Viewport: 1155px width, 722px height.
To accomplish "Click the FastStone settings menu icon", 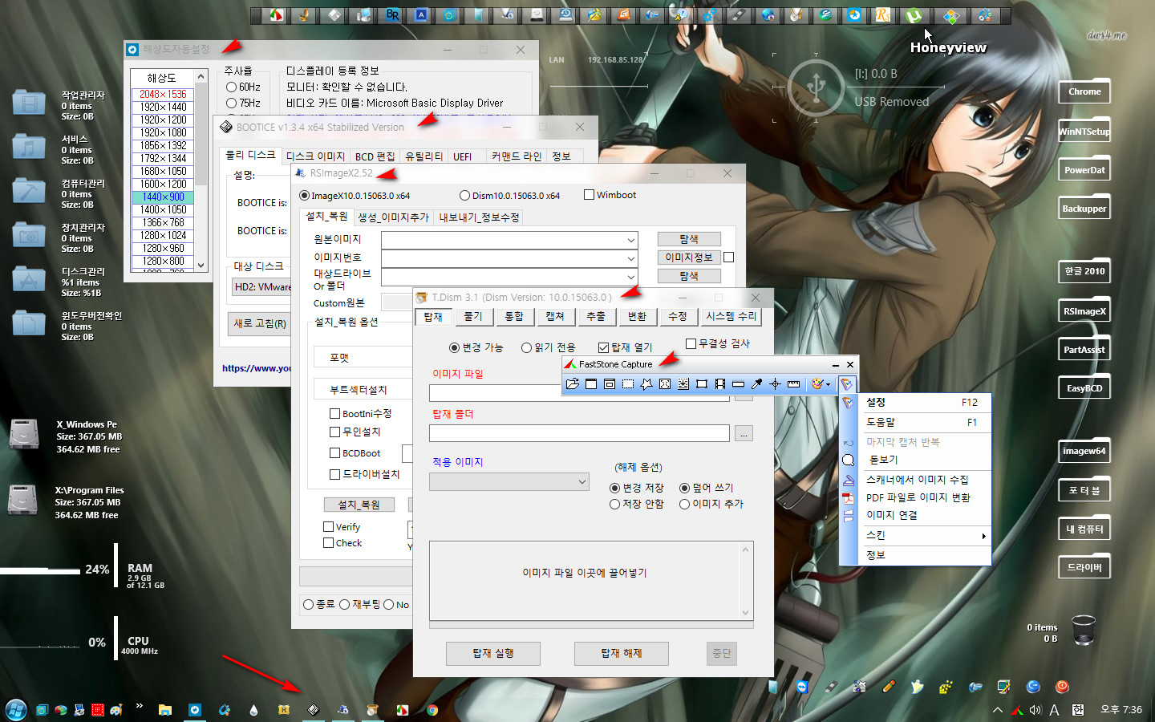I will click(x=847, y=384).
